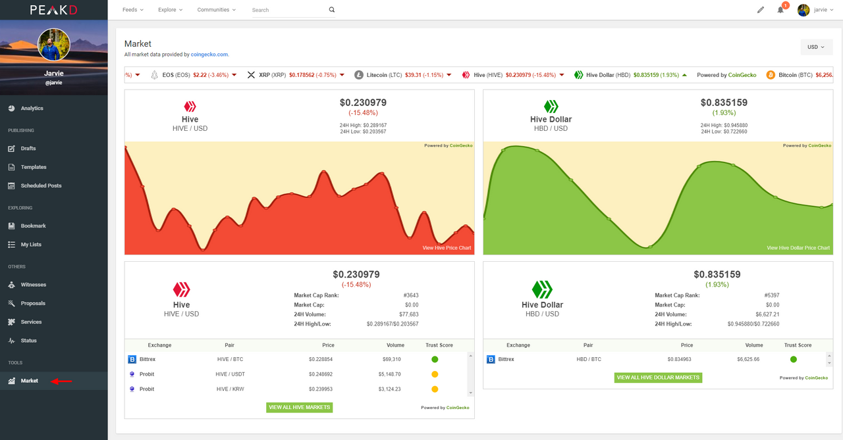Screen dimensions: 843x440
Task: Open the USD currency dropdown
Action: pyautogui.click(x=816, y=47)
